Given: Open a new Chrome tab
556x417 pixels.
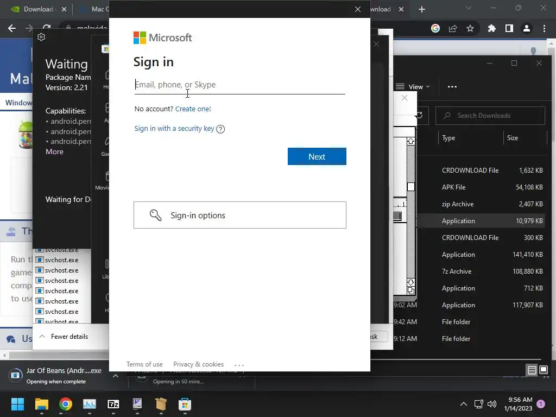Looking at the screenshot, I should [421, 9].
